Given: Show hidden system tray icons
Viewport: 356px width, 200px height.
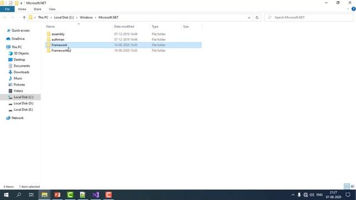Looking at the screenshot, I should click(293, 195).
